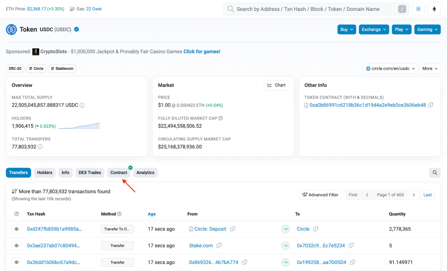Viewport: 447px width, 271px height.
Task: Copy the token contract address
Action: coord(431,105)
